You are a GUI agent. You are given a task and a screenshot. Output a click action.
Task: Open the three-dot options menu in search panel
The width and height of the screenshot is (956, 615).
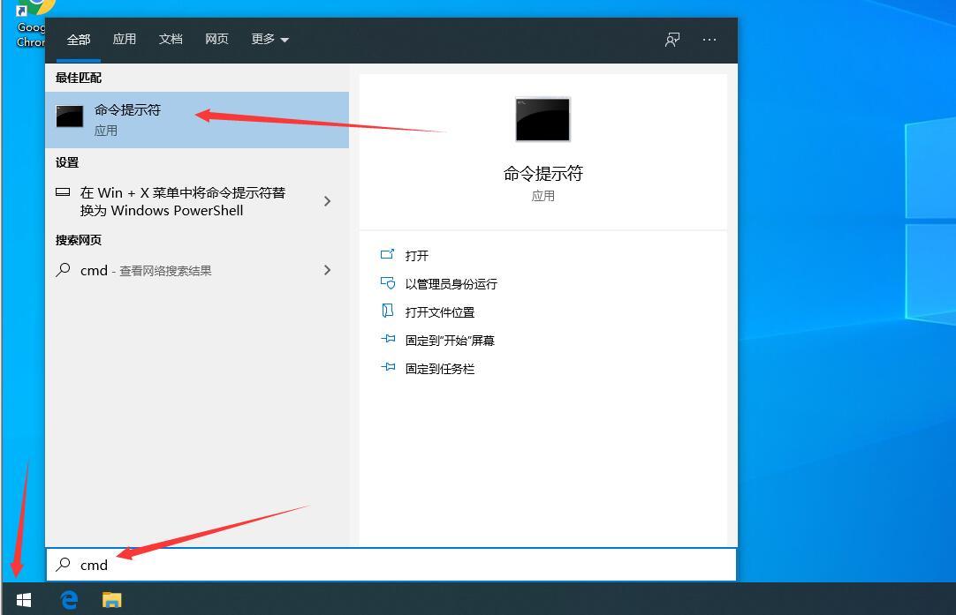pyautogui.click(x=709, y=40)
